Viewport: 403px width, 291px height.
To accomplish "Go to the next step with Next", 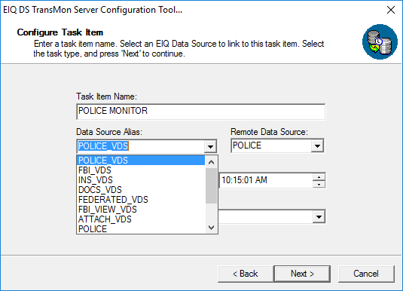I will 302,274.
